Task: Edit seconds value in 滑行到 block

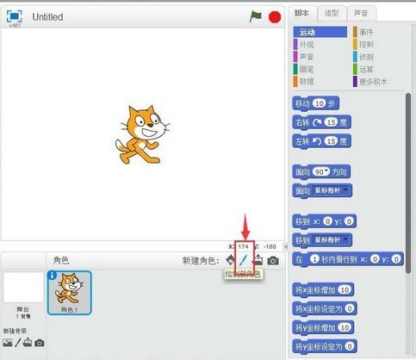Action: (x=314, y=259)
